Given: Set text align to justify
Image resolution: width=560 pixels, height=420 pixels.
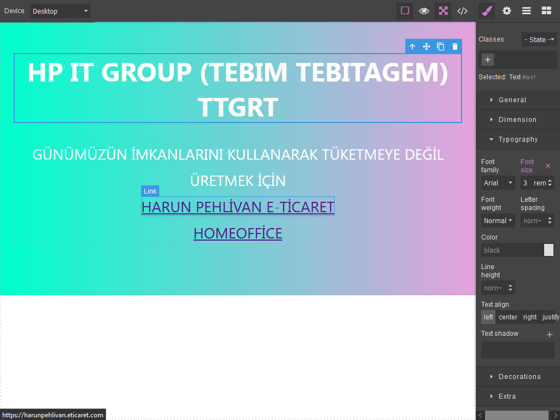Looking at the screenshot, I should tap(550, 317).
